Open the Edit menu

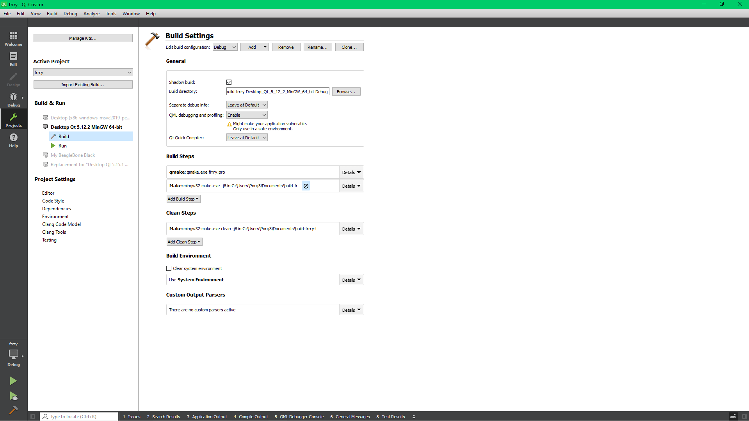point(21,14)
